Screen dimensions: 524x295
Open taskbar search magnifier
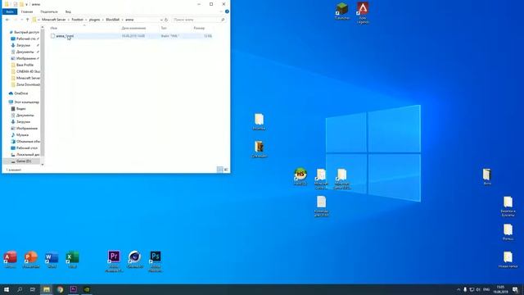coord(20,289)
